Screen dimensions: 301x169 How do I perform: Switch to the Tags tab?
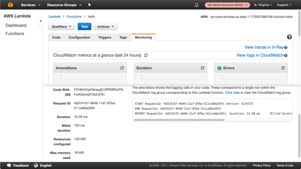click(x=123, y=37)
